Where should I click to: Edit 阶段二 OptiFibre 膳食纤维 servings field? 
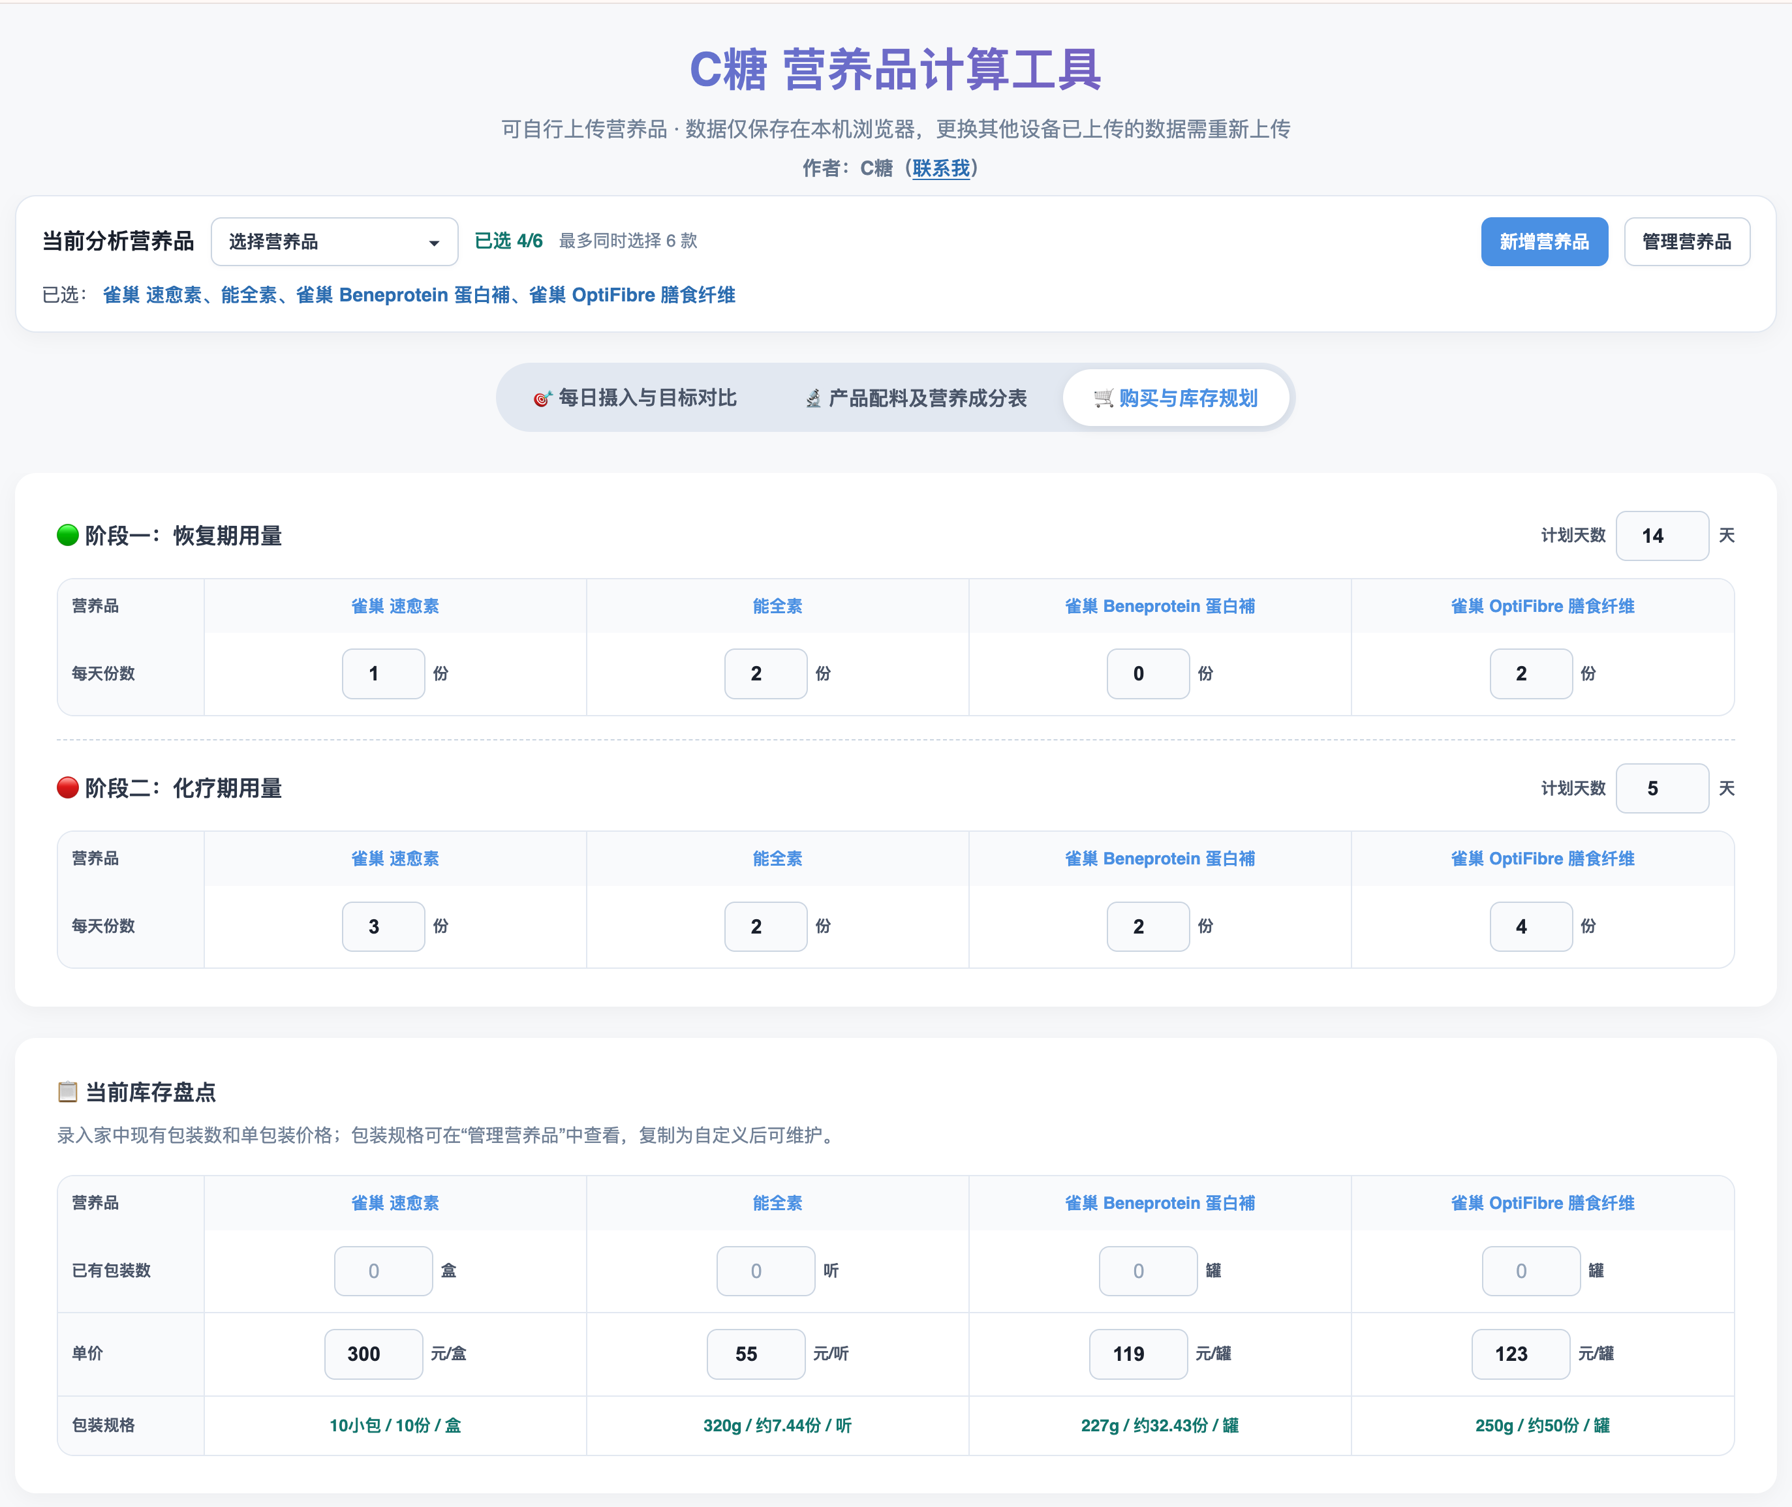(x=1530, y=926)
